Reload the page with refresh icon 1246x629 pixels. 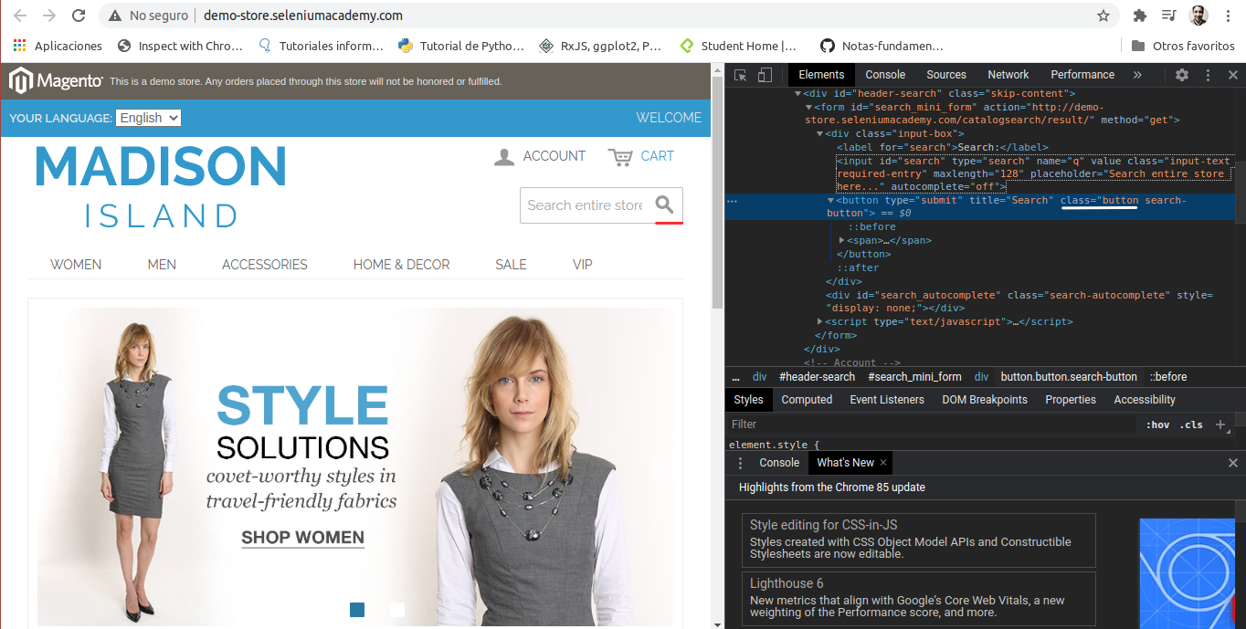pos(79,16)
